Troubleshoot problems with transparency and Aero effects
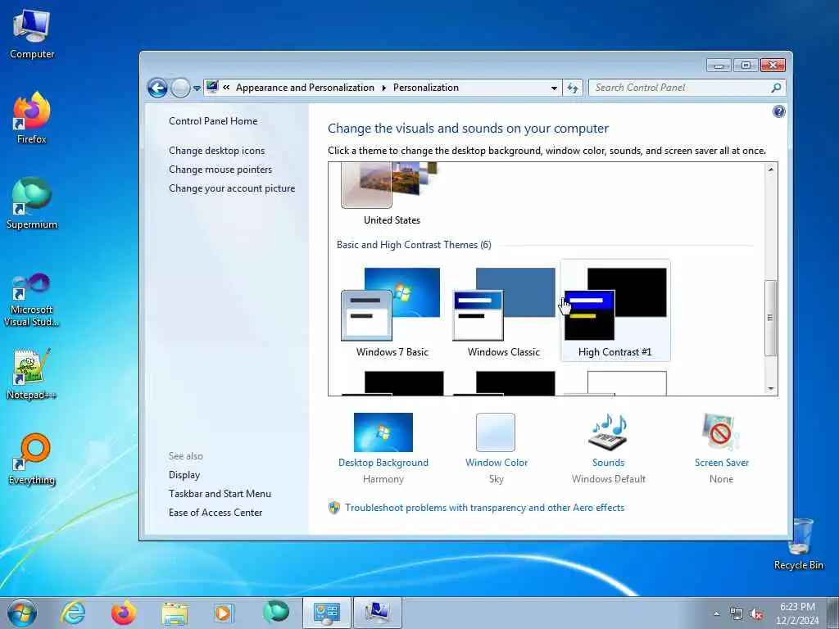Screen dimensions: 839x629 pos(484,508)
